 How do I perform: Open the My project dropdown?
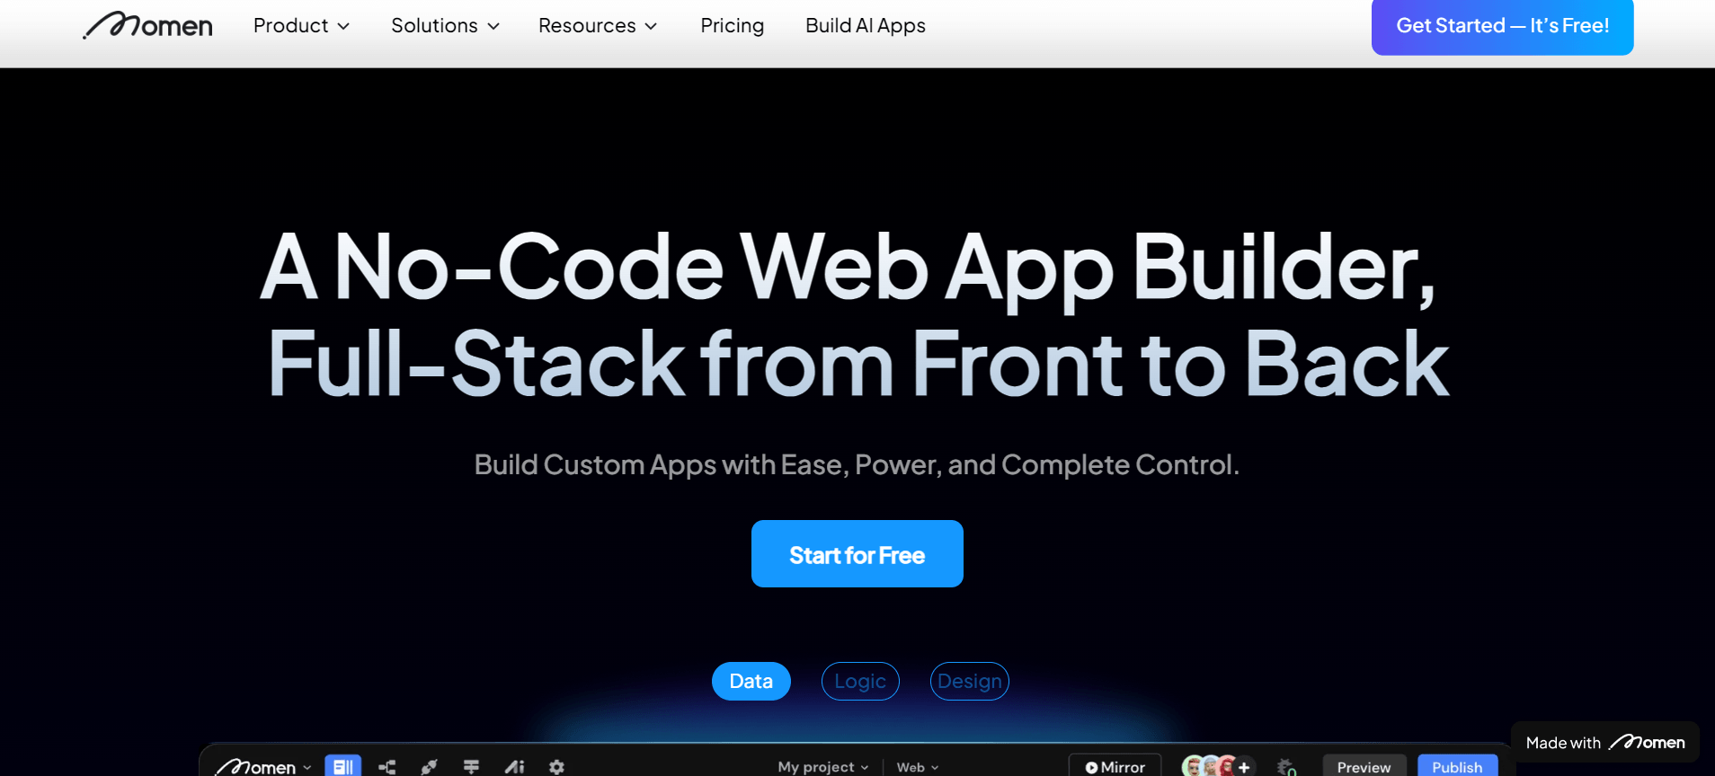click(822, 767)
